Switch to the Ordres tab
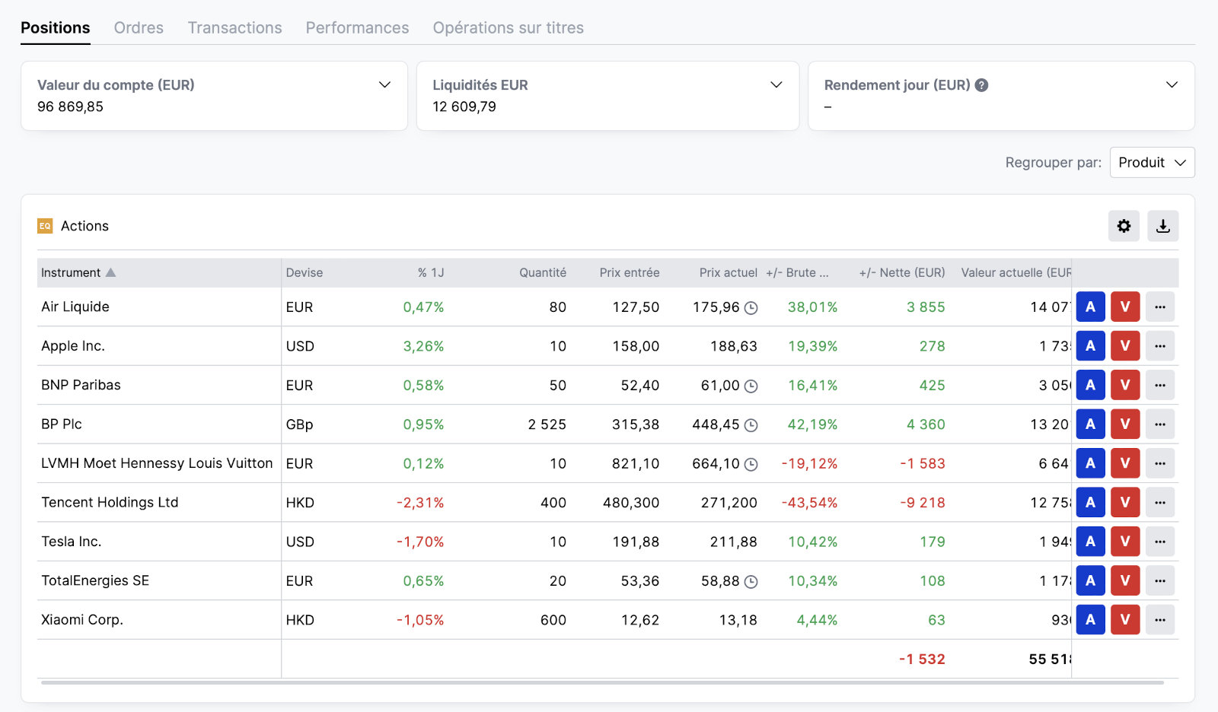The height and width of the screenshot is (712, 1218). pyautogui.click(x=139, y=28)
